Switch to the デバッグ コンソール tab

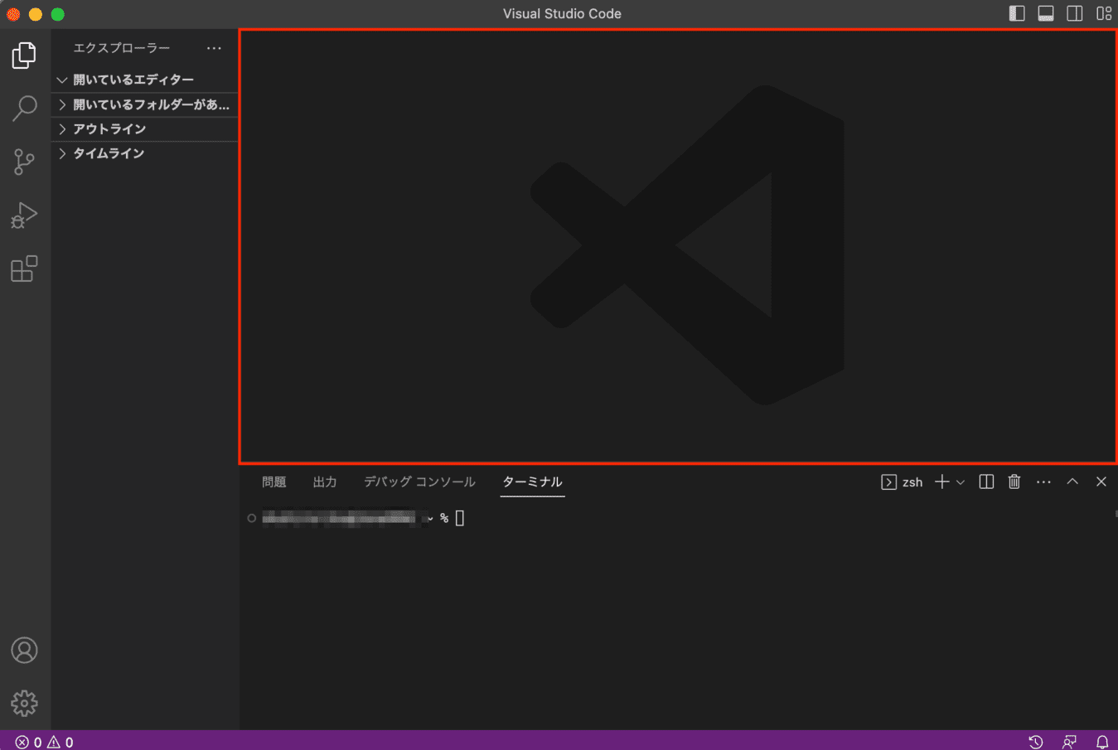[419, 481]
